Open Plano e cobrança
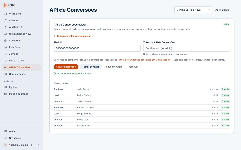 click(x=21, y=94)
